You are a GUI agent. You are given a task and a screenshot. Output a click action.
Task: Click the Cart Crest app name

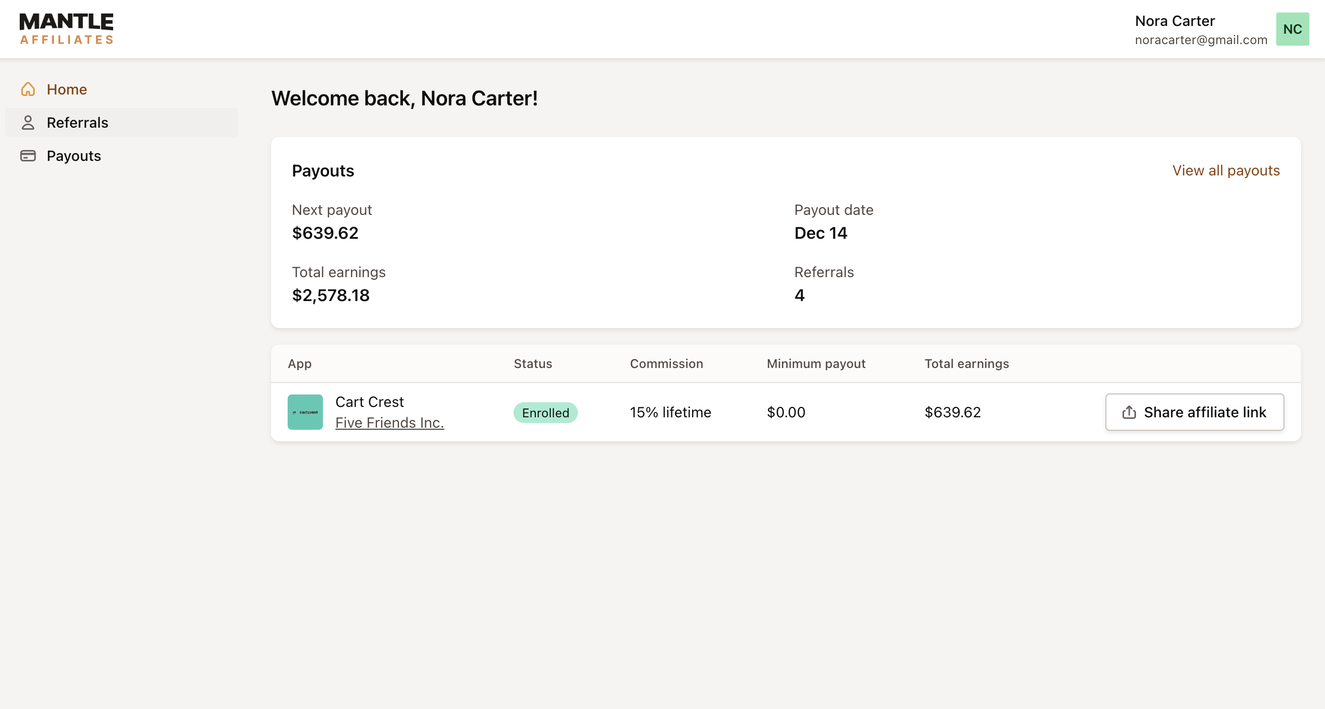click(x=369, y=402)
